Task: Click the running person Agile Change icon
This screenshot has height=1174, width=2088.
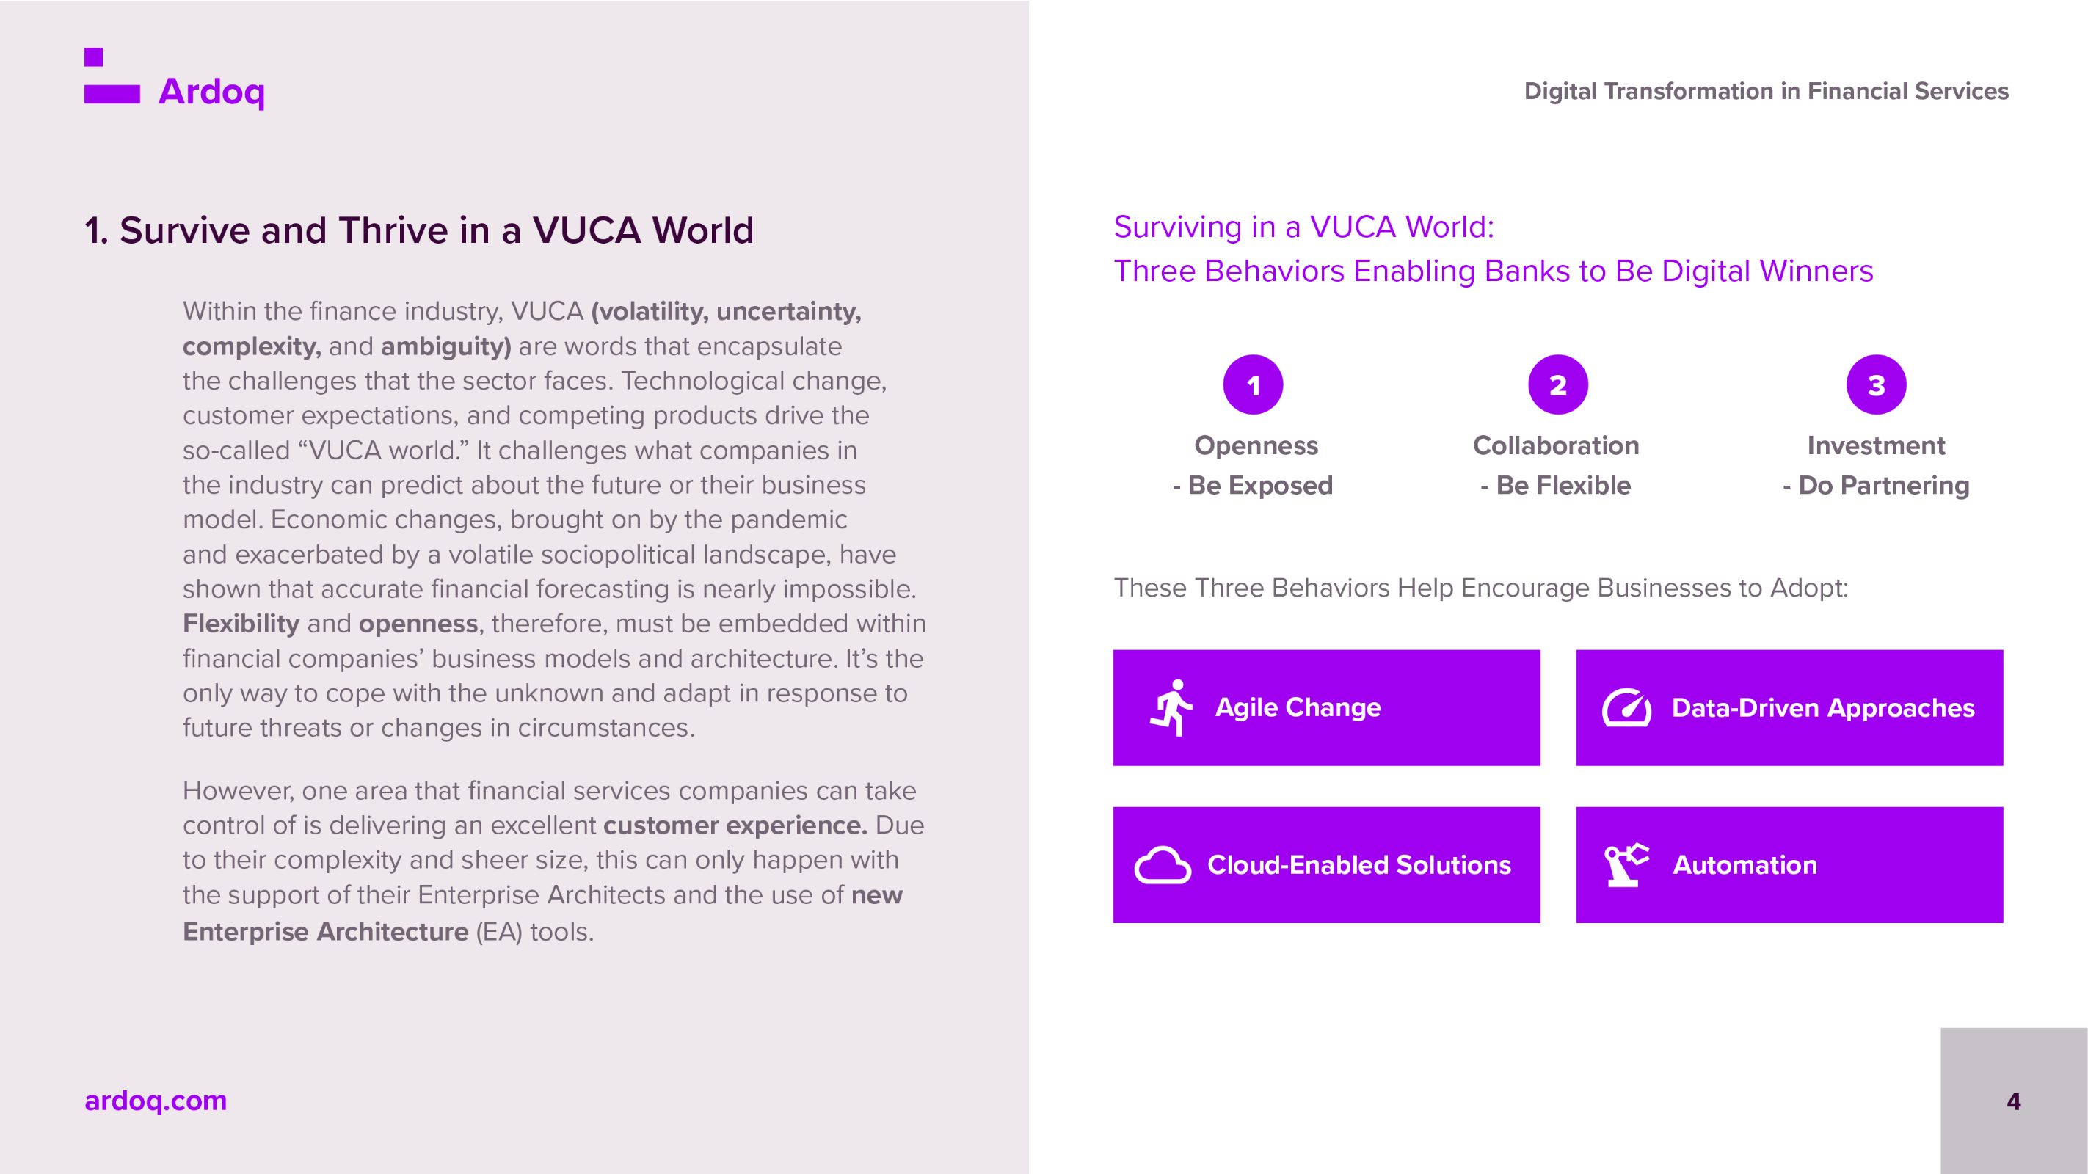Action: click(1171, 707)
